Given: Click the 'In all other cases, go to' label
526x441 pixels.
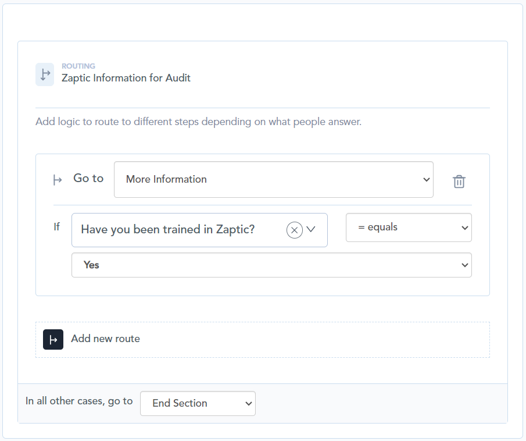Looking at the screenshot, I should (x=79, y=401).
